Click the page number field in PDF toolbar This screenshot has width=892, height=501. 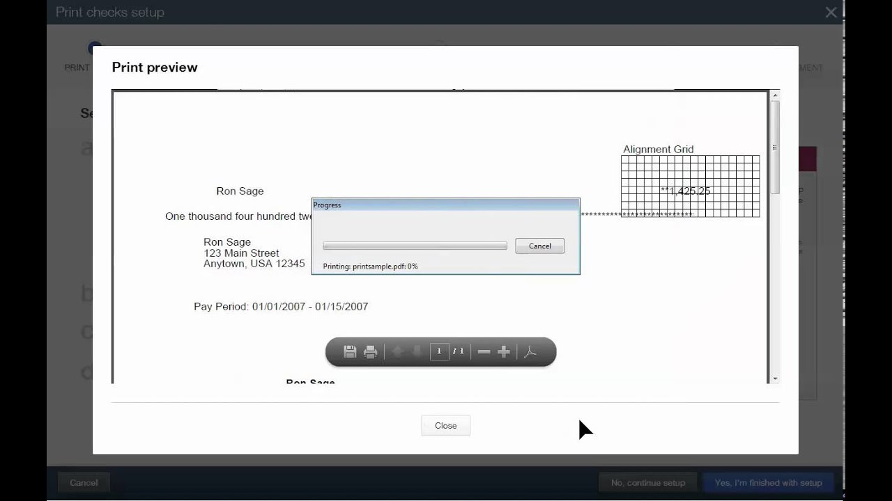click(439, 351)
